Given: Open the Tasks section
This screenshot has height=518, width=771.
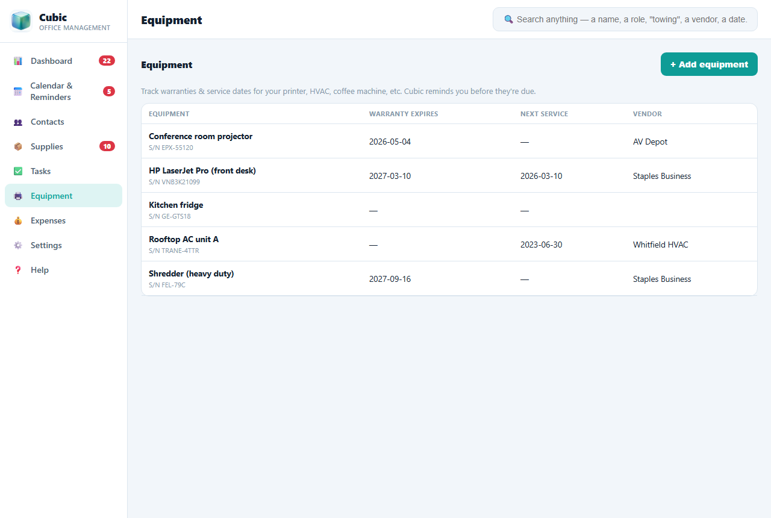Looking at the screenshot, I should (x=63, y=171).
